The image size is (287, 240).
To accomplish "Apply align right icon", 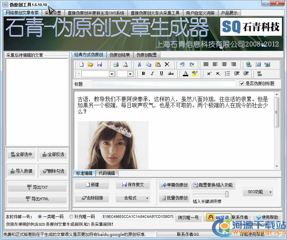I will (233, 64).
